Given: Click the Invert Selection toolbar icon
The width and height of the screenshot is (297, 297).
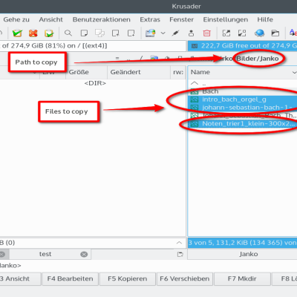Looking at the screenshot, I should [49, 33].
